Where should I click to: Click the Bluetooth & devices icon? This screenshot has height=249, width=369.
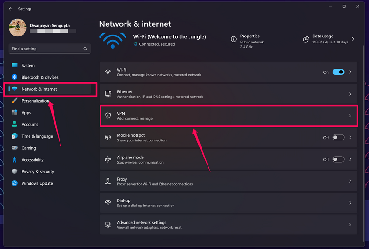tap(14, 77)
